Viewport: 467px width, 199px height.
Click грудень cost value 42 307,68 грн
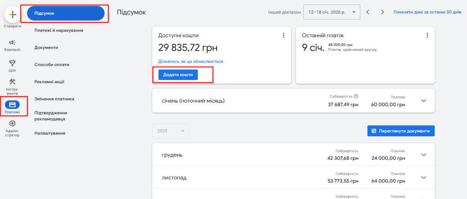pyautogui.click(x=343, y=159)
